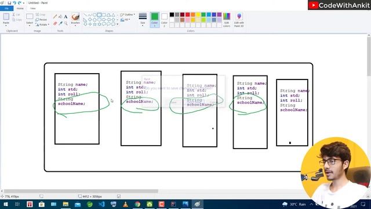The width and height of the screenshot is (371, 209).
Task: Choose the Pentagon shape
Action: coord(94,19)
